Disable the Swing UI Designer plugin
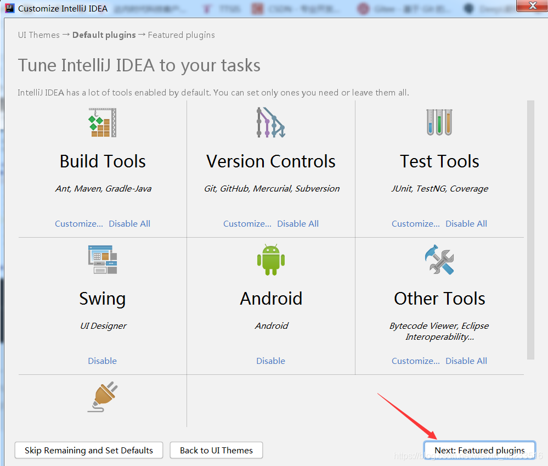The width and height of the screenshot is (548, 466). tap(103, 361)
